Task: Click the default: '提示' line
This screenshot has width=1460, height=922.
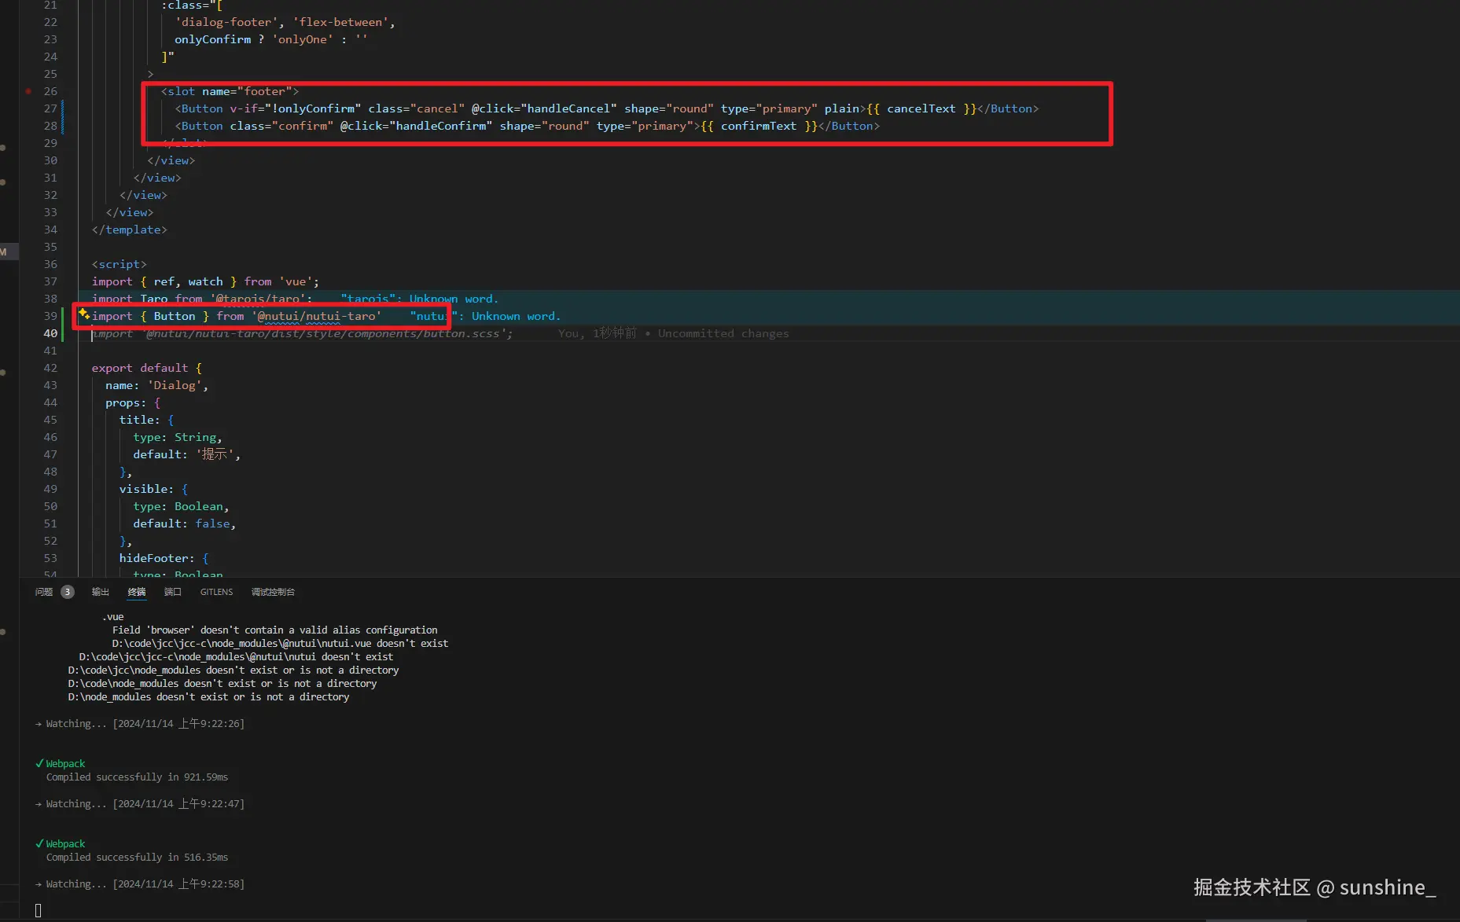Action: pyautogui.click(x=186, y=454)
